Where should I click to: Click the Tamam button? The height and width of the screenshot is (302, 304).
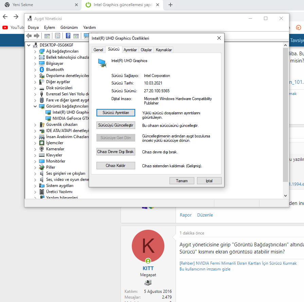182,181
